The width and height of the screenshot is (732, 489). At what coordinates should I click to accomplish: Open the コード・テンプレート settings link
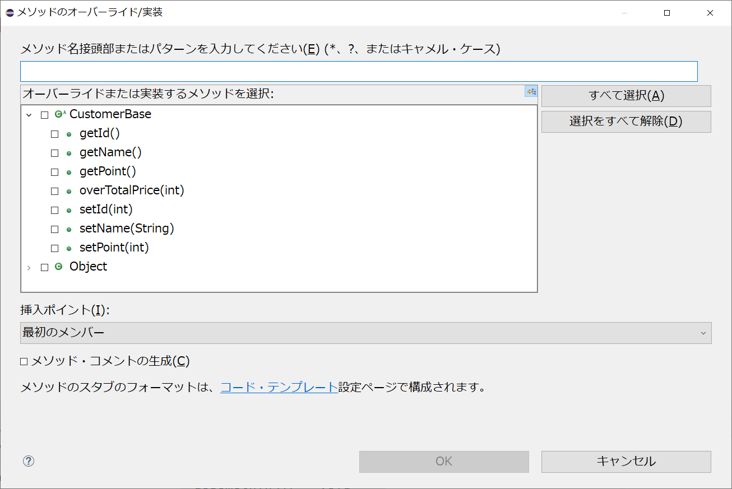coord(279,386)
